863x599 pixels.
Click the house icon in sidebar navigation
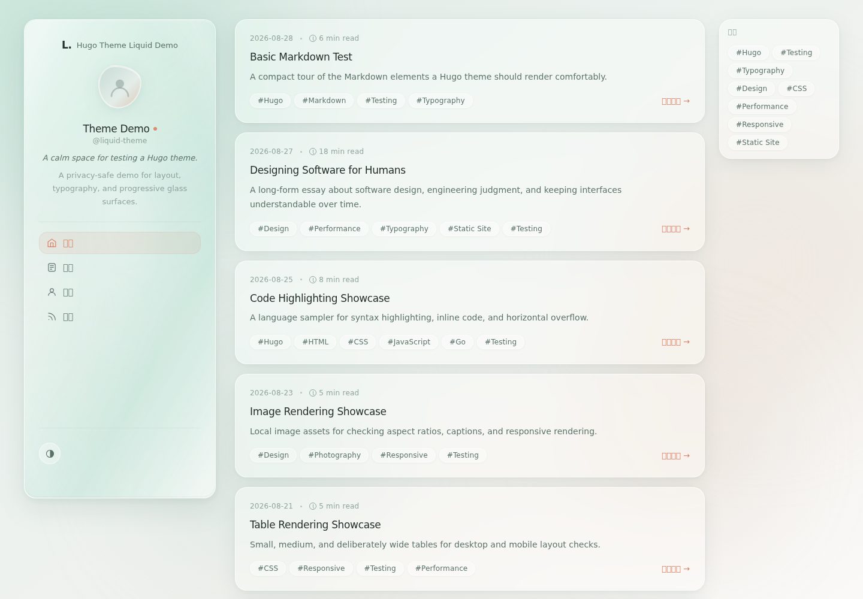pos(52,243)
